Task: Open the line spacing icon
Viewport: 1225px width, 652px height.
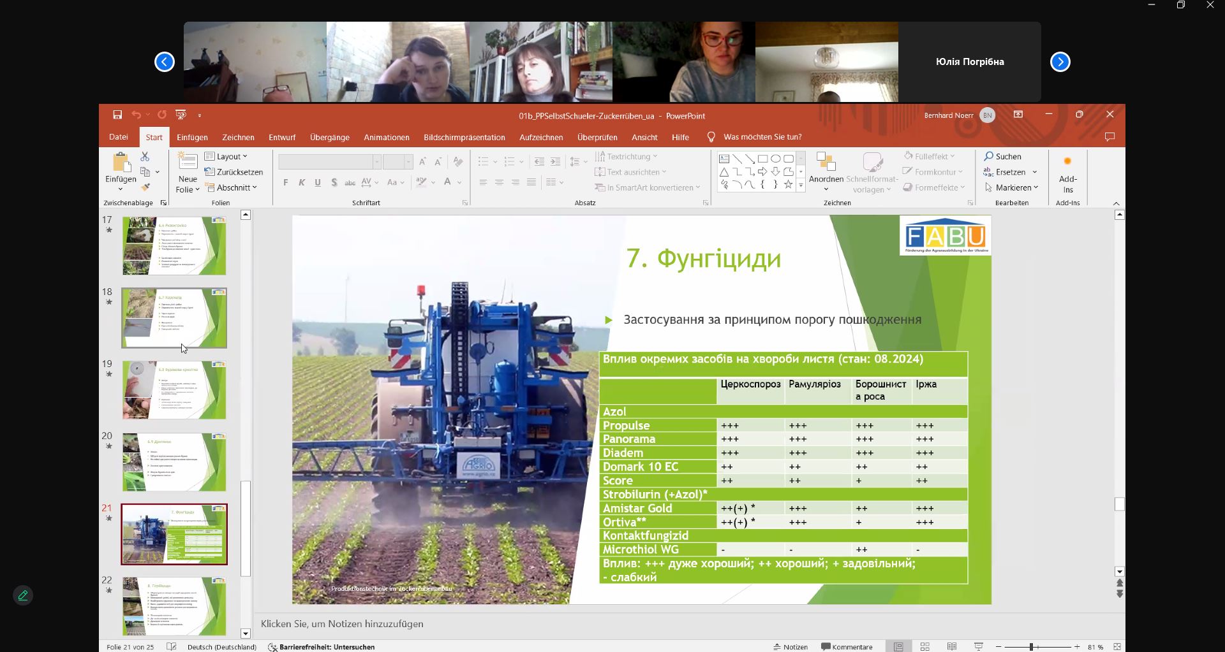Action: [x=575, y=162]
